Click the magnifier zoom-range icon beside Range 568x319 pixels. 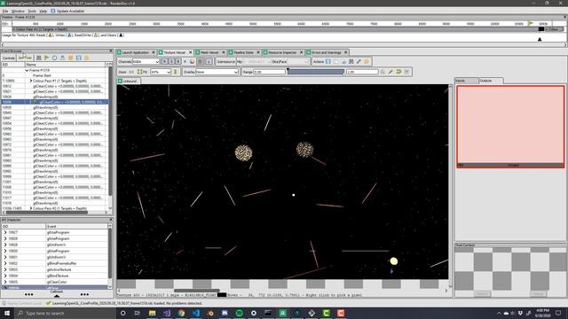[383, 72]
